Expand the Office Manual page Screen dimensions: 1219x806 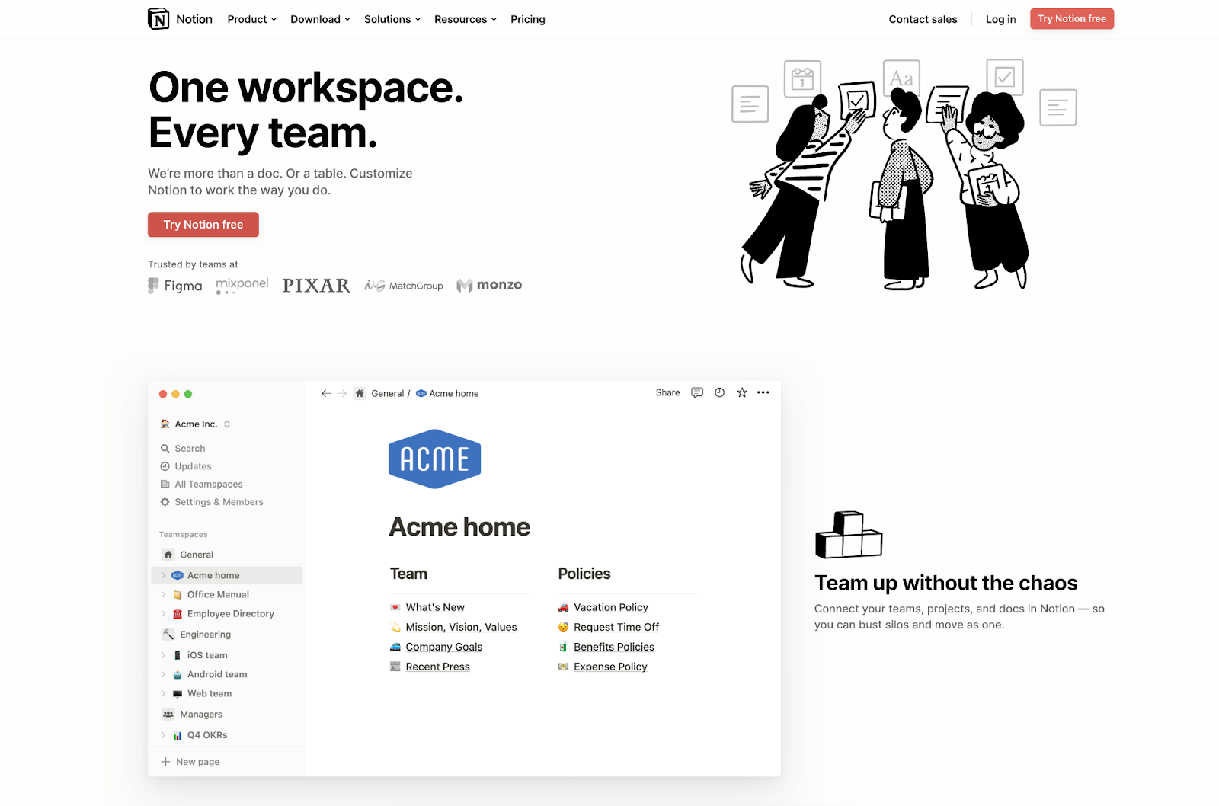[x=163, y=594]
